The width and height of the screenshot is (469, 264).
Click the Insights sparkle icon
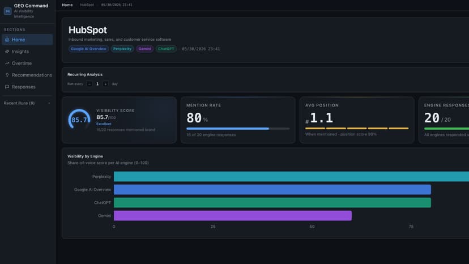(7, 52)
